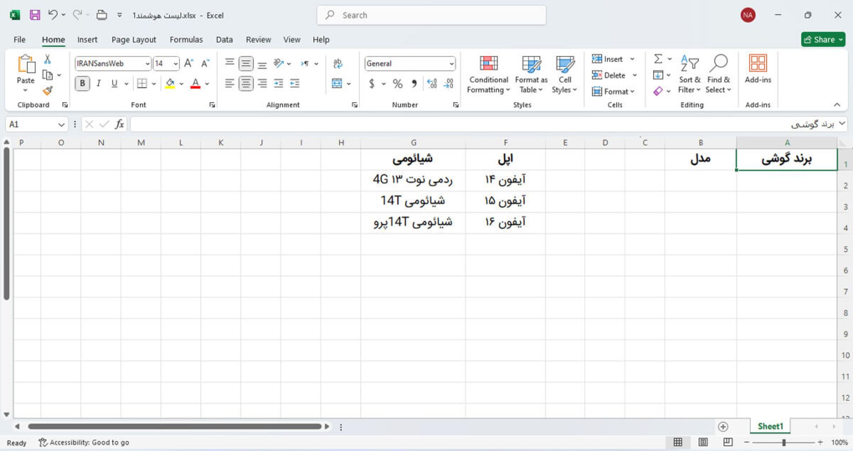853x451 pixels.
Task: Apply bold formatting to selected cell
Action: [x=82, y=83]
